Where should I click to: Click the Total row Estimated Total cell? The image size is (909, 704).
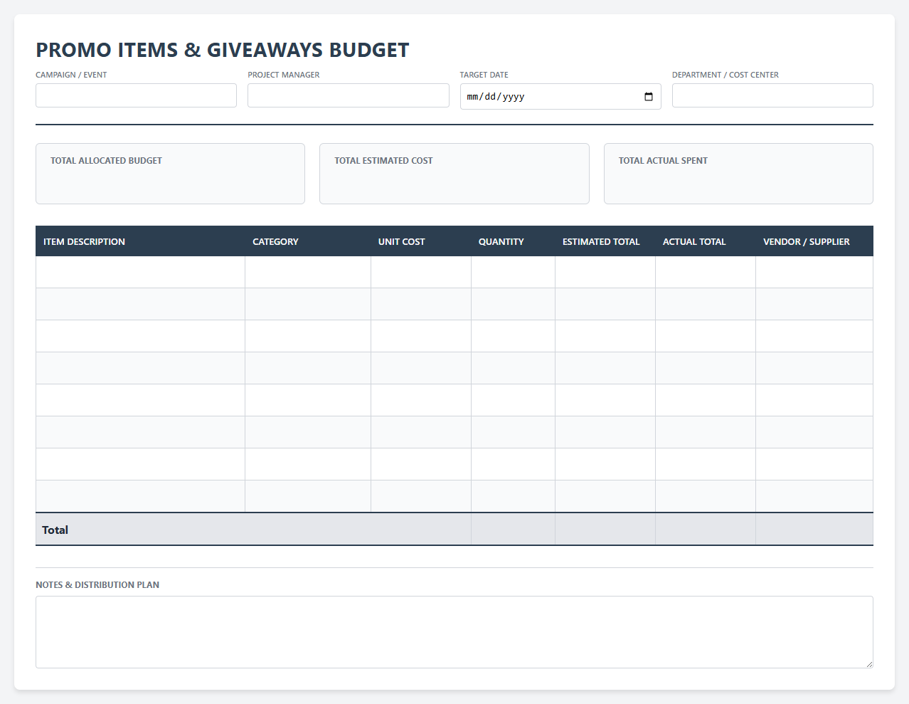(605, 530)
